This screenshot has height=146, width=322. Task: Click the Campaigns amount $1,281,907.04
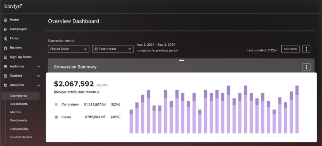(x=95, y=105)
